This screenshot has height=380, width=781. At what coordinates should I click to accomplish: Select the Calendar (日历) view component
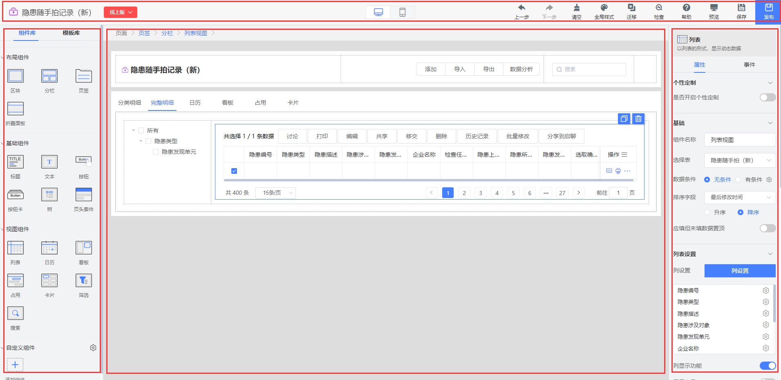tap(49, 248)
